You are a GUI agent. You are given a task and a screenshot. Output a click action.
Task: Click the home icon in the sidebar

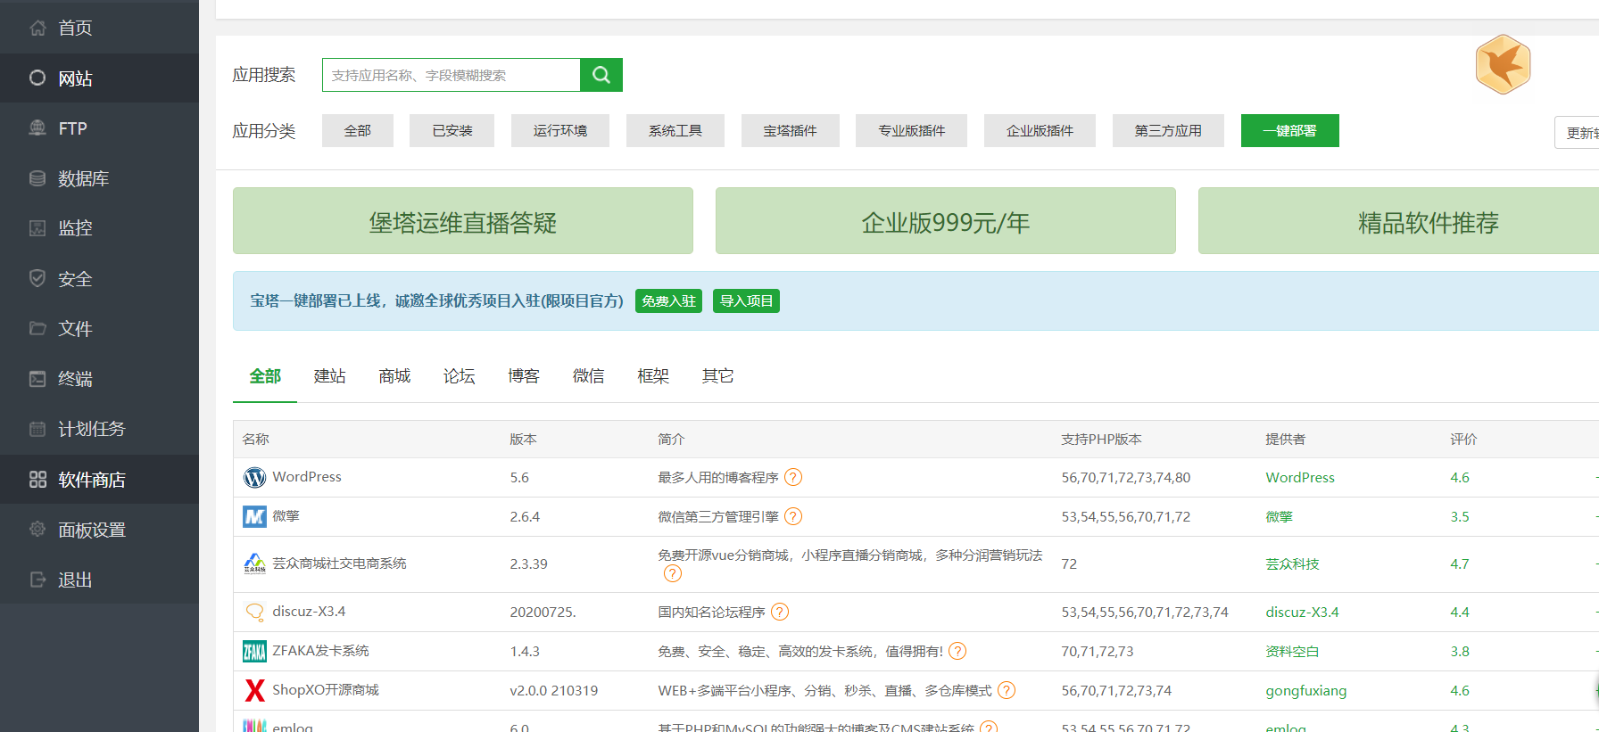[x=37, y=28]
